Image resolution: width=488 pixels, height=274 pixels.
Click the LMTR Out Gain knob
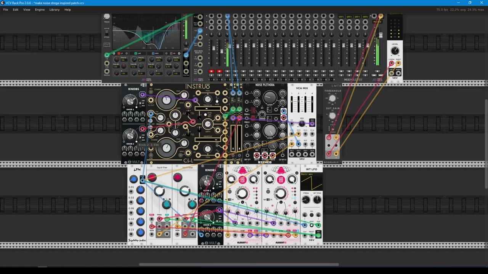332,116
